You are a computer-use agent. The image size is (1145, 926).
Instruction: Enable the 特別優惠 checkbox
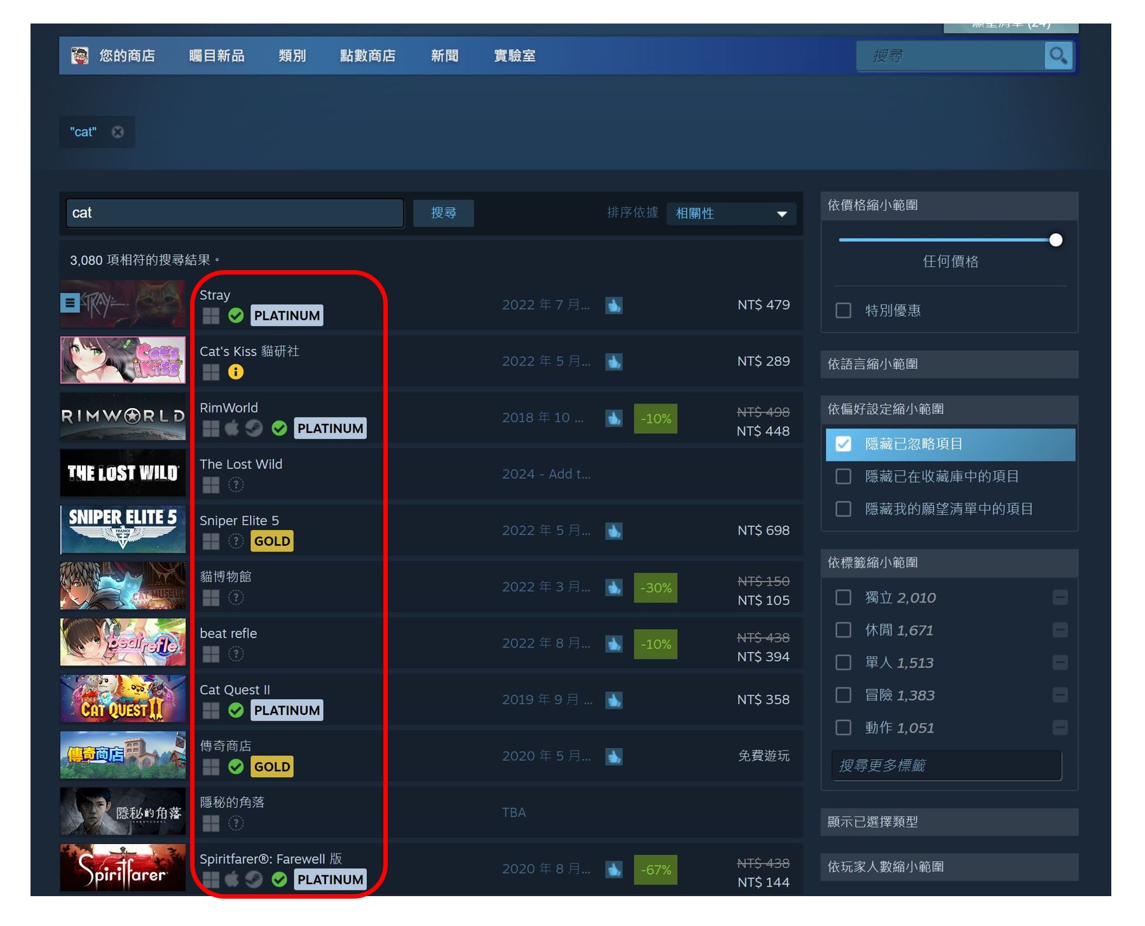pyautogui.click(x=843, y=310)
